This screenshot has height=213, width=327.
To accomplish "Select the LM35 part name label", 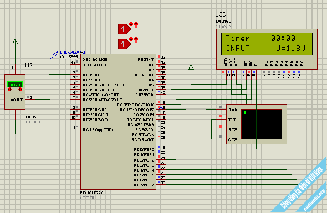I will click(31, 117).
